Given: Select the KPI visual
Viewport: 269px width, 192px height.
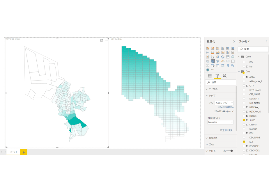Looking at the screenshot, I should click(208, 65).
